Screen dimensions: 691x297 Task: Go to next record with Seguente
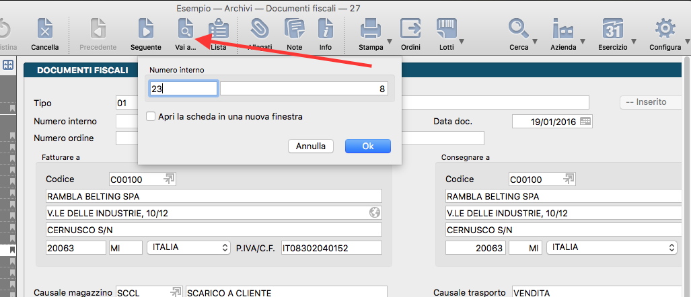coord(145,30)
